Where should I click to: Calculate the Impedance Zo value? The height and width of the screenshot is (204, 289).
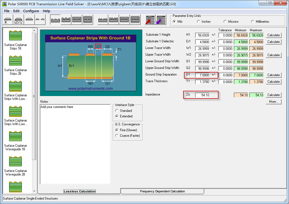click(x=274, y=95)
